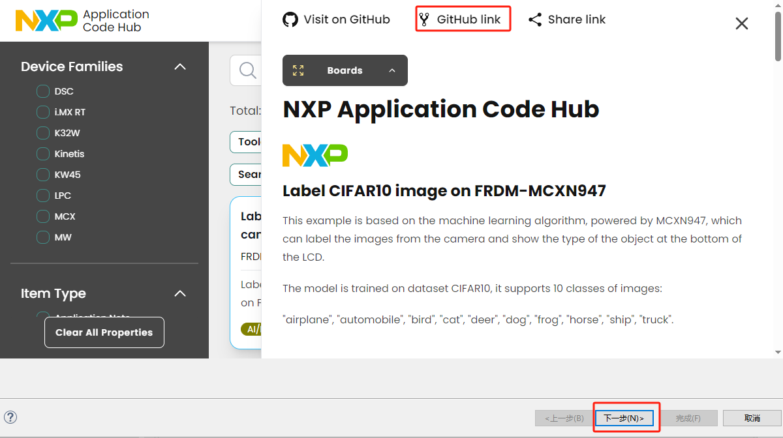
Task: Click the GitHub octocat icon
Action: (x=290, y=20)
